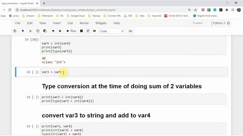
Task: Open Online IDE for Tech bookmark
Action: tap(177, 16)
